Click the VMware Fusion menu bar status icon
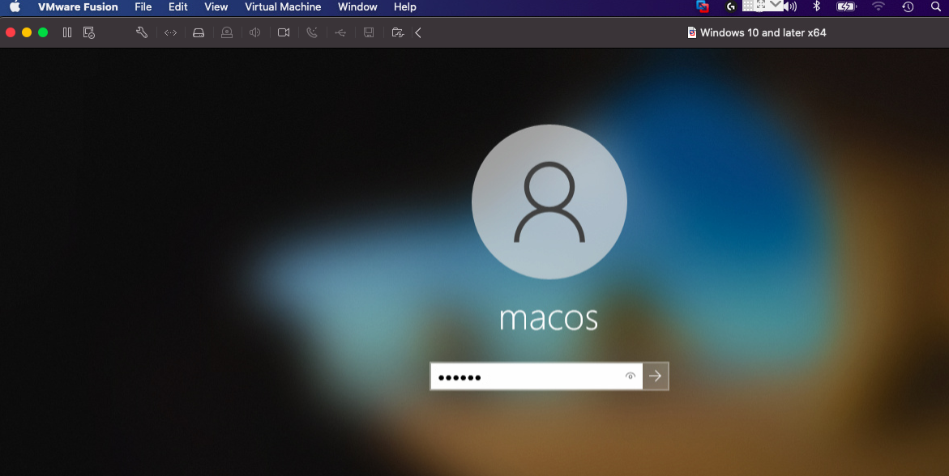 (703, 6)
